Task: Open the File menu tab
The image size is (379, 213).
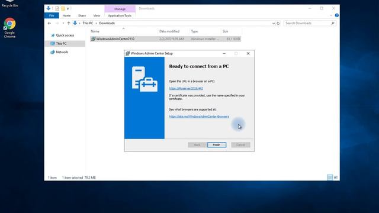Action: point(52,15)
